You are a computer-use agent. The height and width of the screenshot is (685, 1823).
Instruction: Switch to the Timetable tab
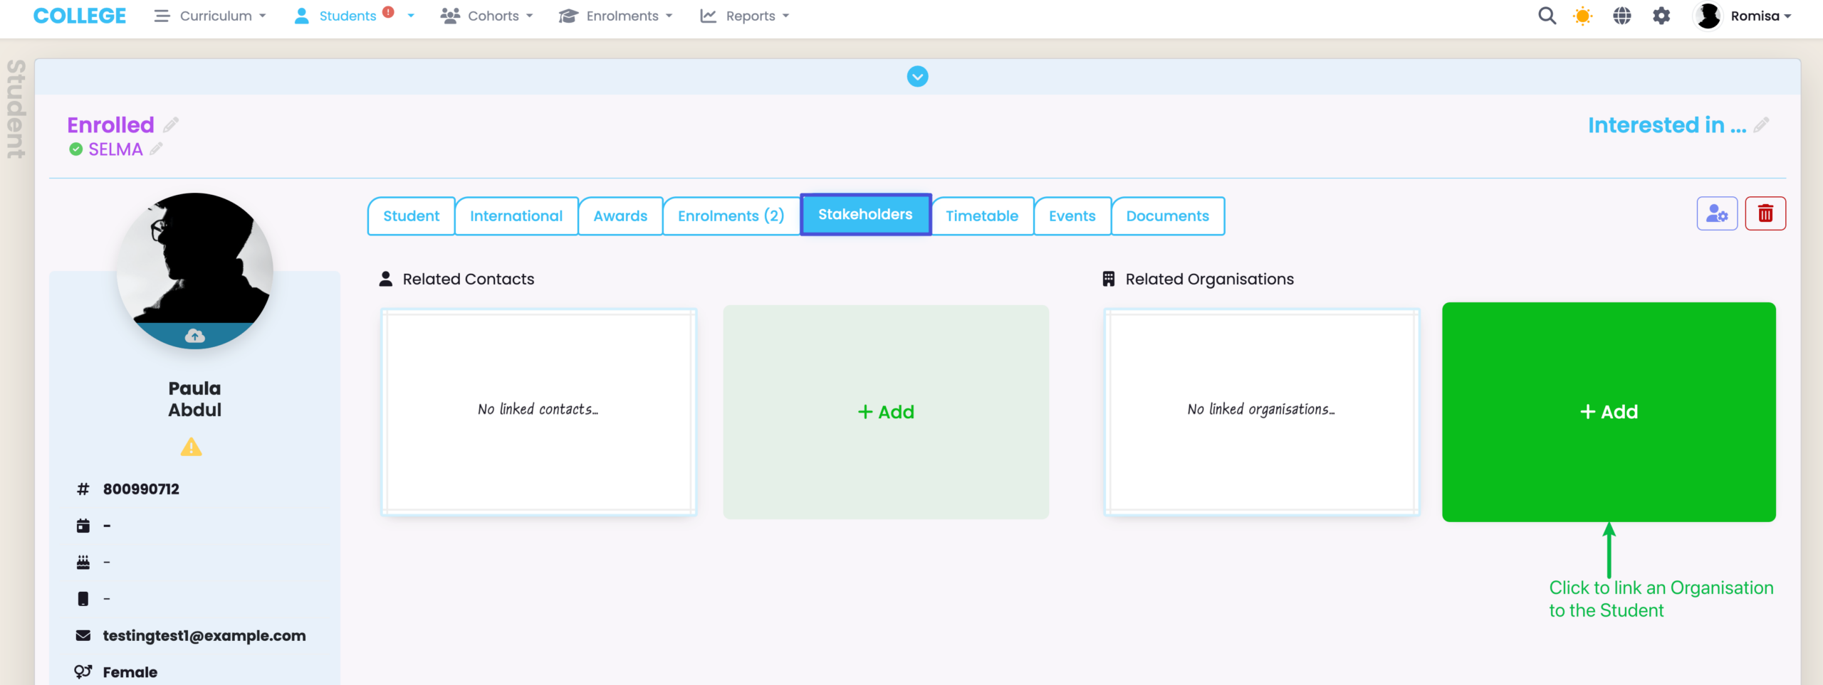981,216
